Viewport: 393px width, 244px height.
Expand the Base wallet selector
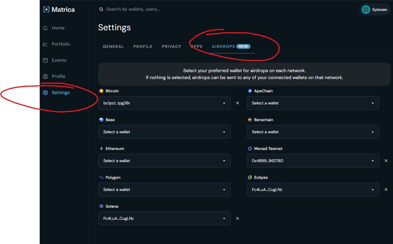point(164,132)
